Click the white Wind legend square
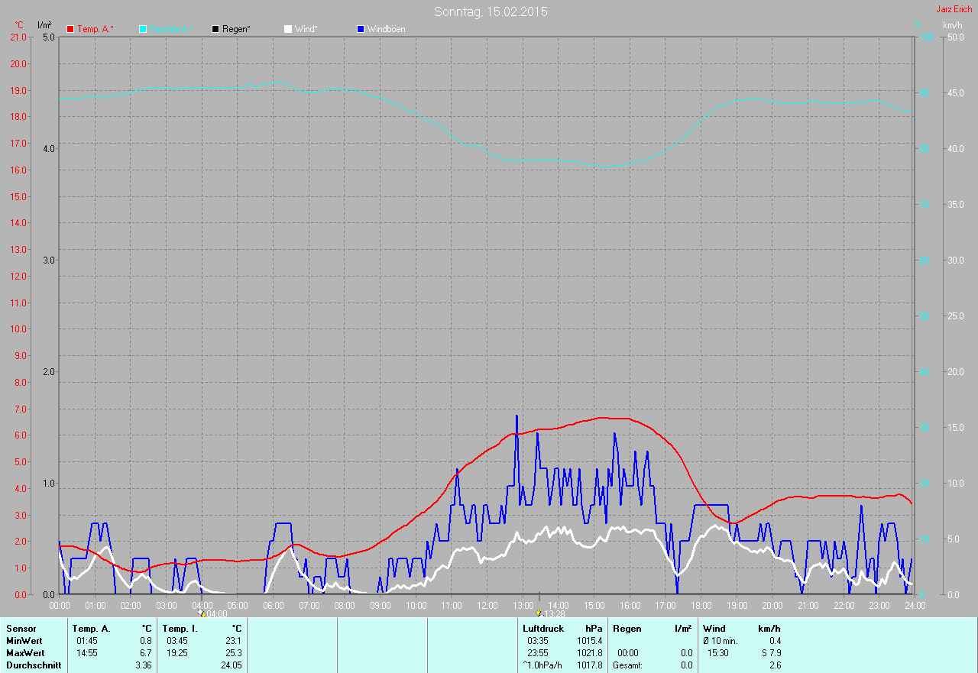The image size is (978, 673). click(x=288, y=29)
